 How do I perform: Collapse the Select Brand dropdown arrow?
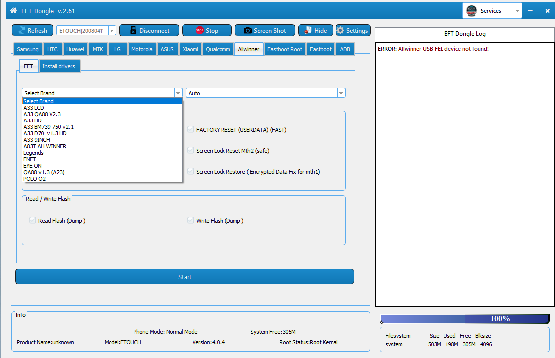click(x=178, y=93)
